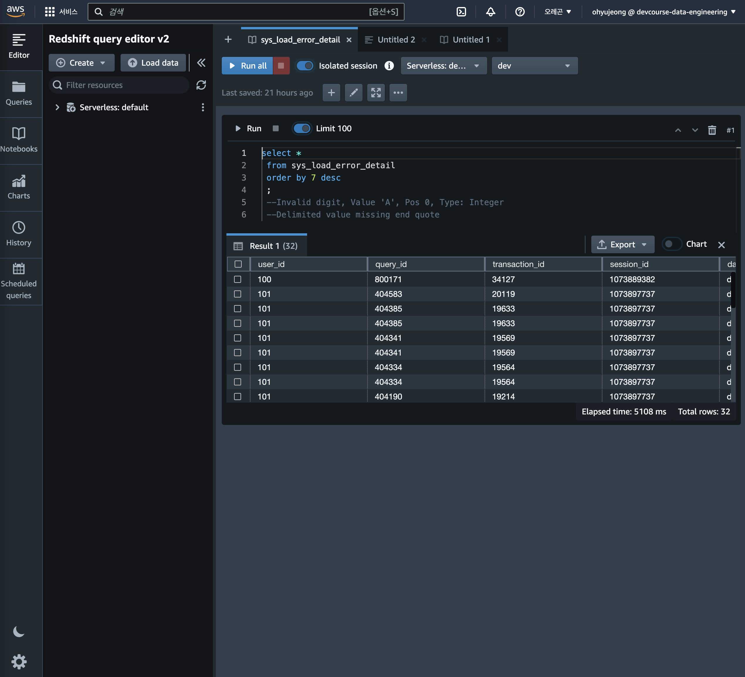Switch to the sys_load_error_detail tab
745x677 pixels.
click(x=300, y=40)
